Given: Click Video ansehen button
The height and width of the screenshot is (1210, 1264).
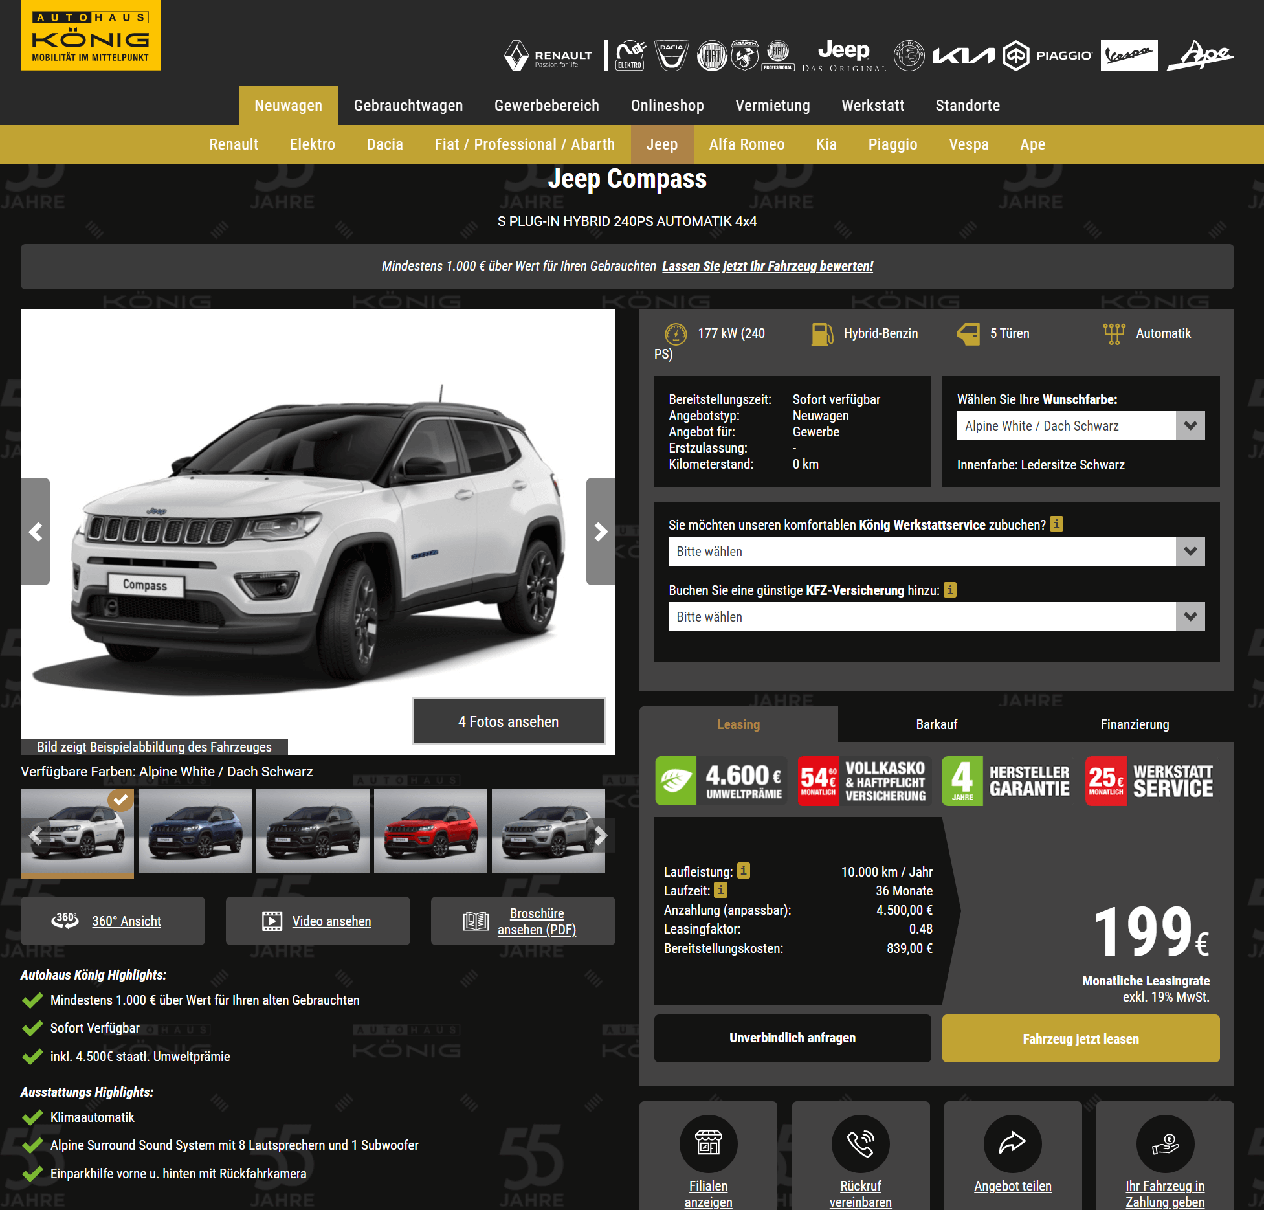Looking at the screenshot, I should [x=318, y=921].
